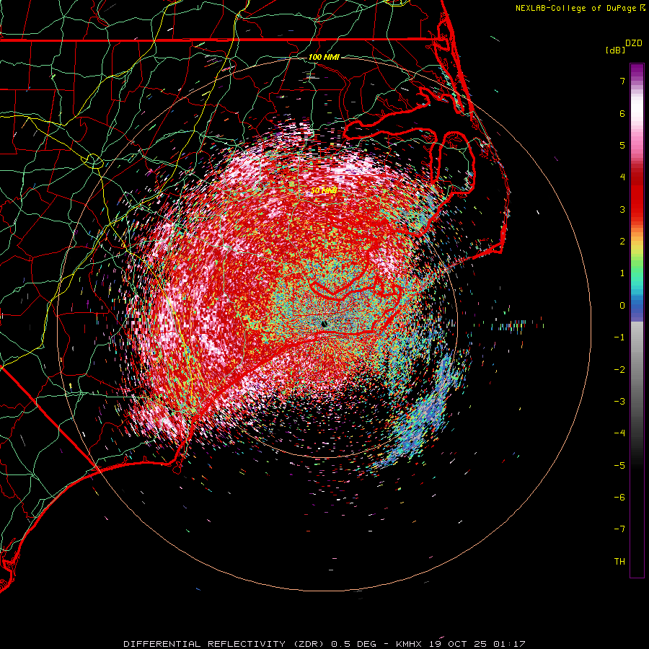Click the purple top of color bar
Image resolution: width=649 pixels, height=649 pixels.
coord(637,71)
